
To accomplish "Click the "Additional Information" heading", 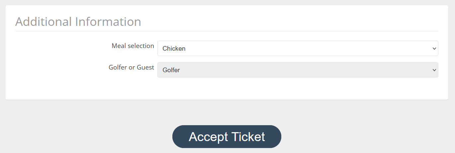I will [78, 22].
